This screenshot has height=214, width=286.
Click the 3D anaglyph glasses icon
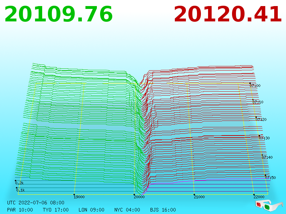pyautogui.click(x=269, y=205)
